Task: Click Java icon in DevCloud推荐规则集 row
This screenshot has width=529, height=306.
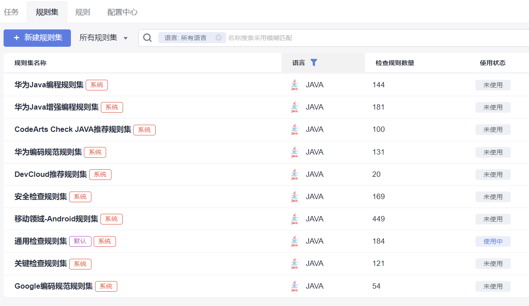Action: coord(294,175)
